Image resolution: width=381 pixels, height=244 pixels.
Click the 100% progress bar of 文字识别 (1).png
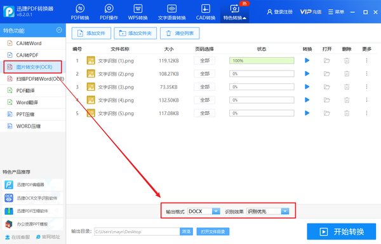click(262, 60)
